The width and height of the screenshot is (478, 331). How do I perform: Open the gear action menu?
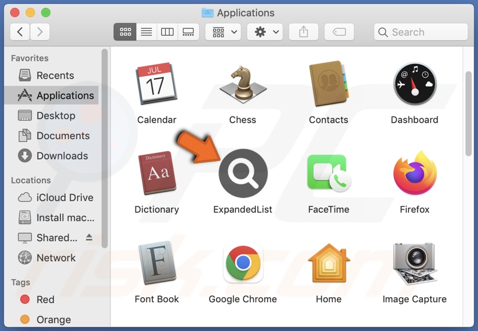click(264, 31)
